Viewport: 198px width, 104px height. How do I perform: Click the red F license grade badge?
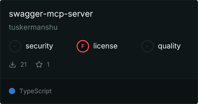pos(83,46)
